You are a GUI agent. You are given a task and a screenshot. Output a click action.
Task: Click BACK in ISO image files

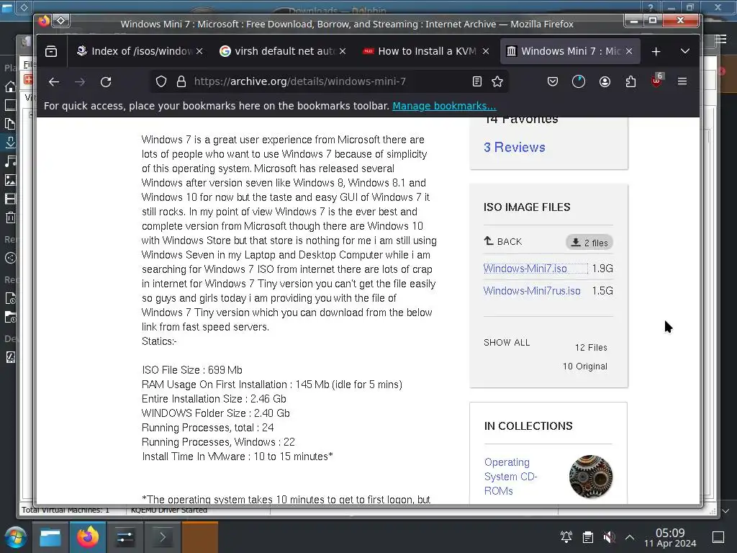[x=503, y=242]
